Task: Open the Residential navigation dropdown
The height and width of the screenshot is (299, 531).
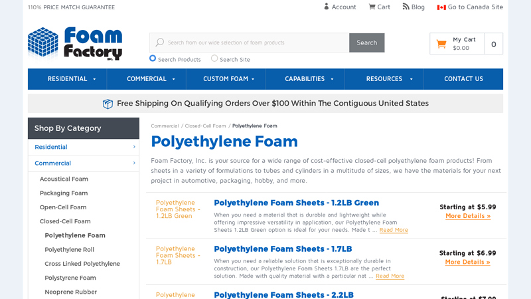Action: pos(68,79)
